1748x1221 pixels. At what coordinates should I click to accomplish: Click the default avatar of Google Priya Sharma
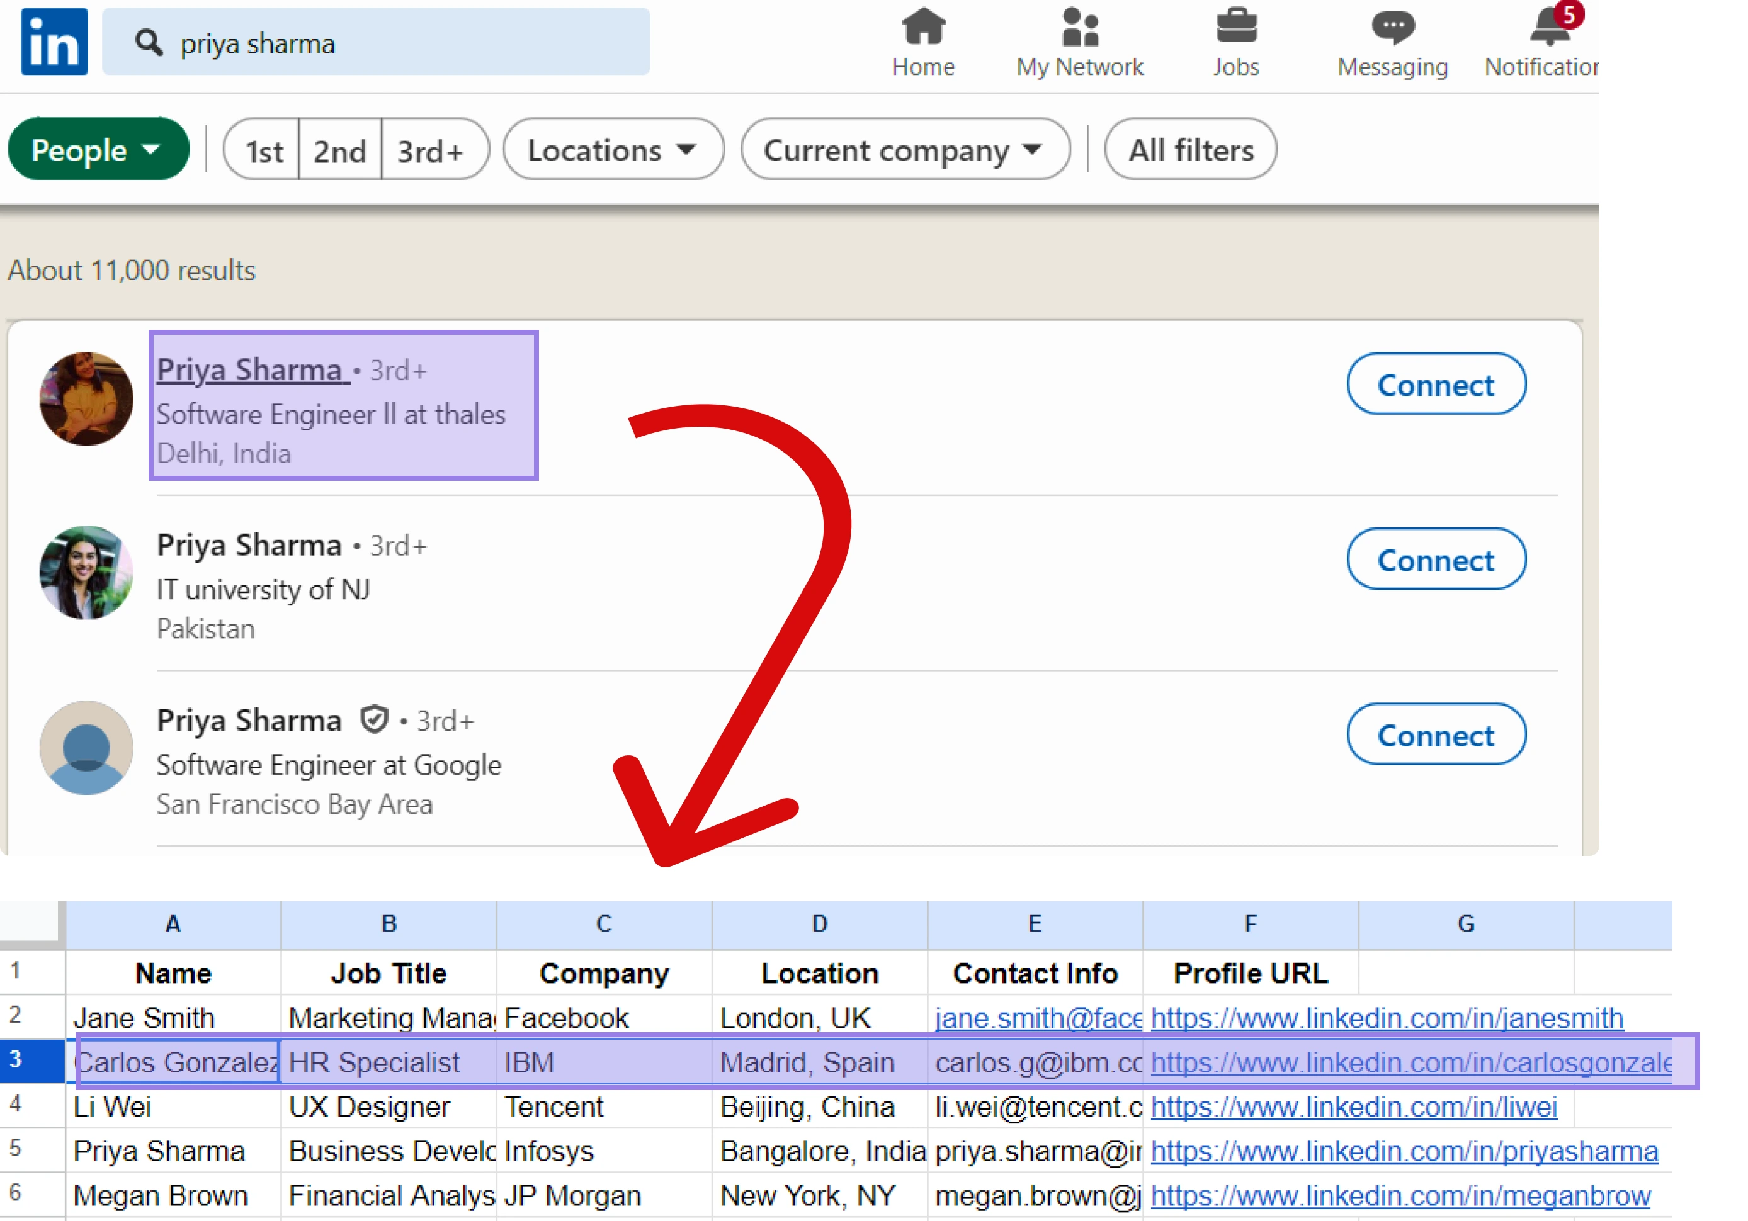[x=86, y=748]
